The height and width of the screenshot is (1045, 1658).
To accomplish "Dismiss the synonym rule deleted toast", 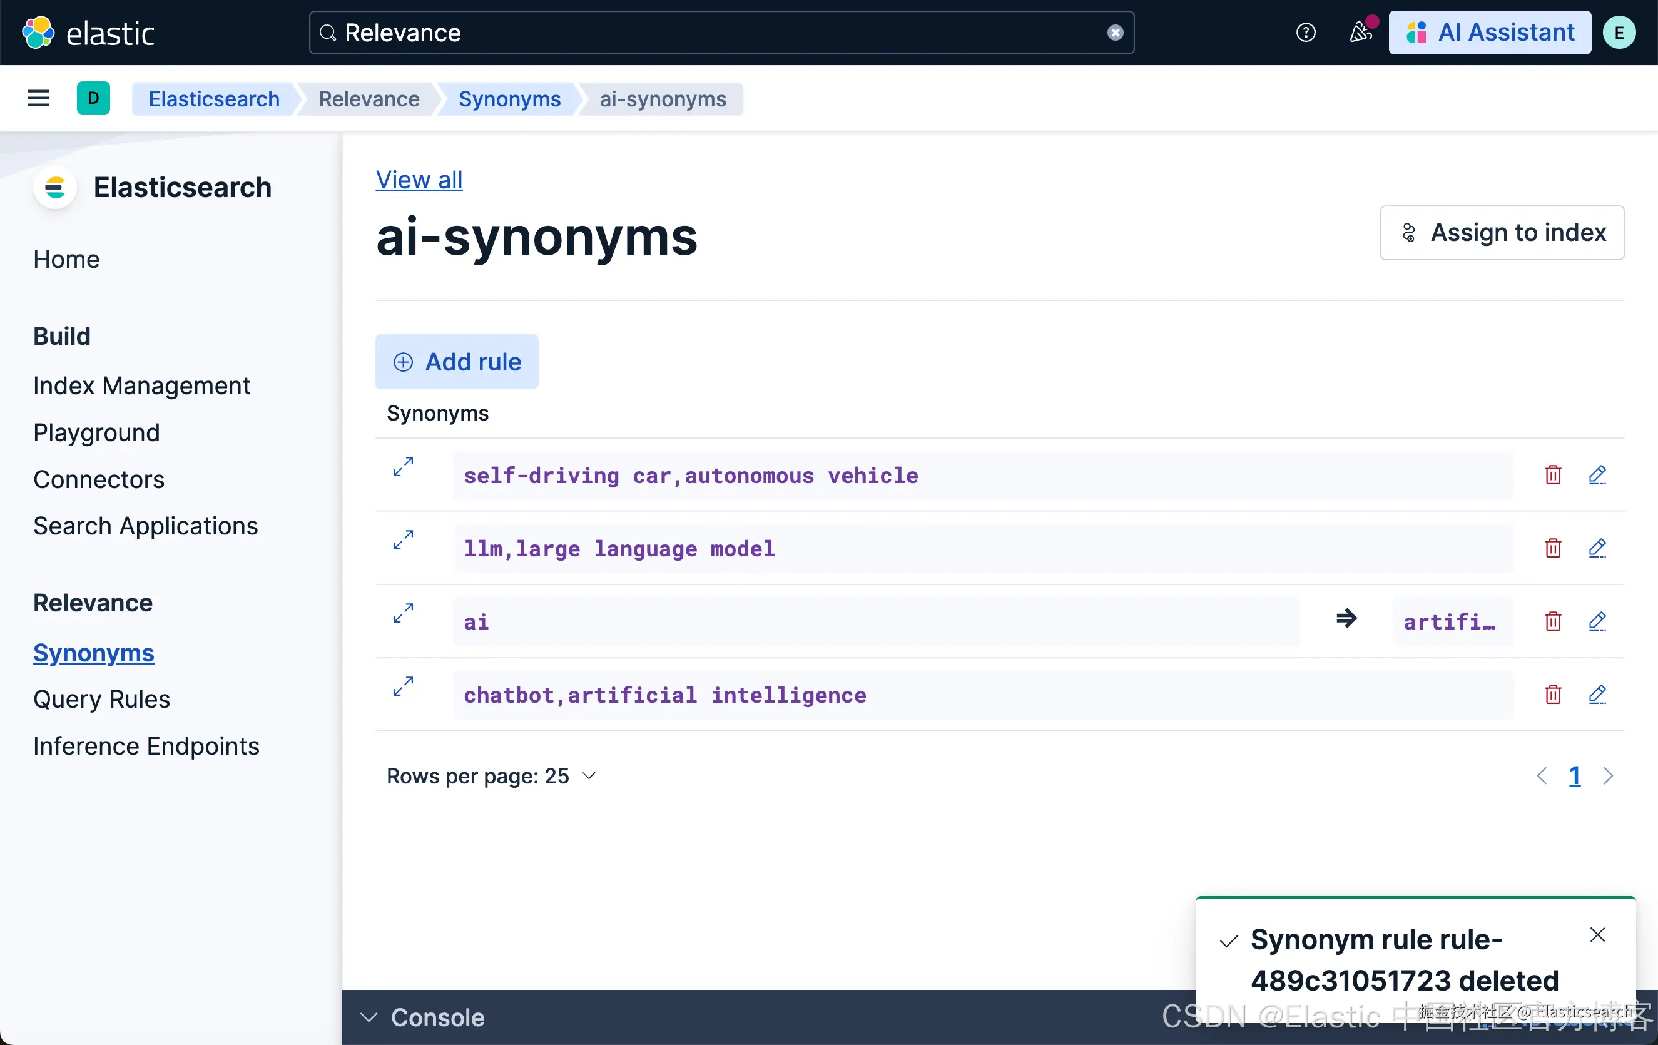I will click(1597, 935).
